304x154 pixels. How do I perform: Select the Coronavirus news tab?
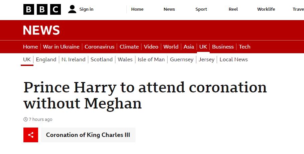coord(99,47)
